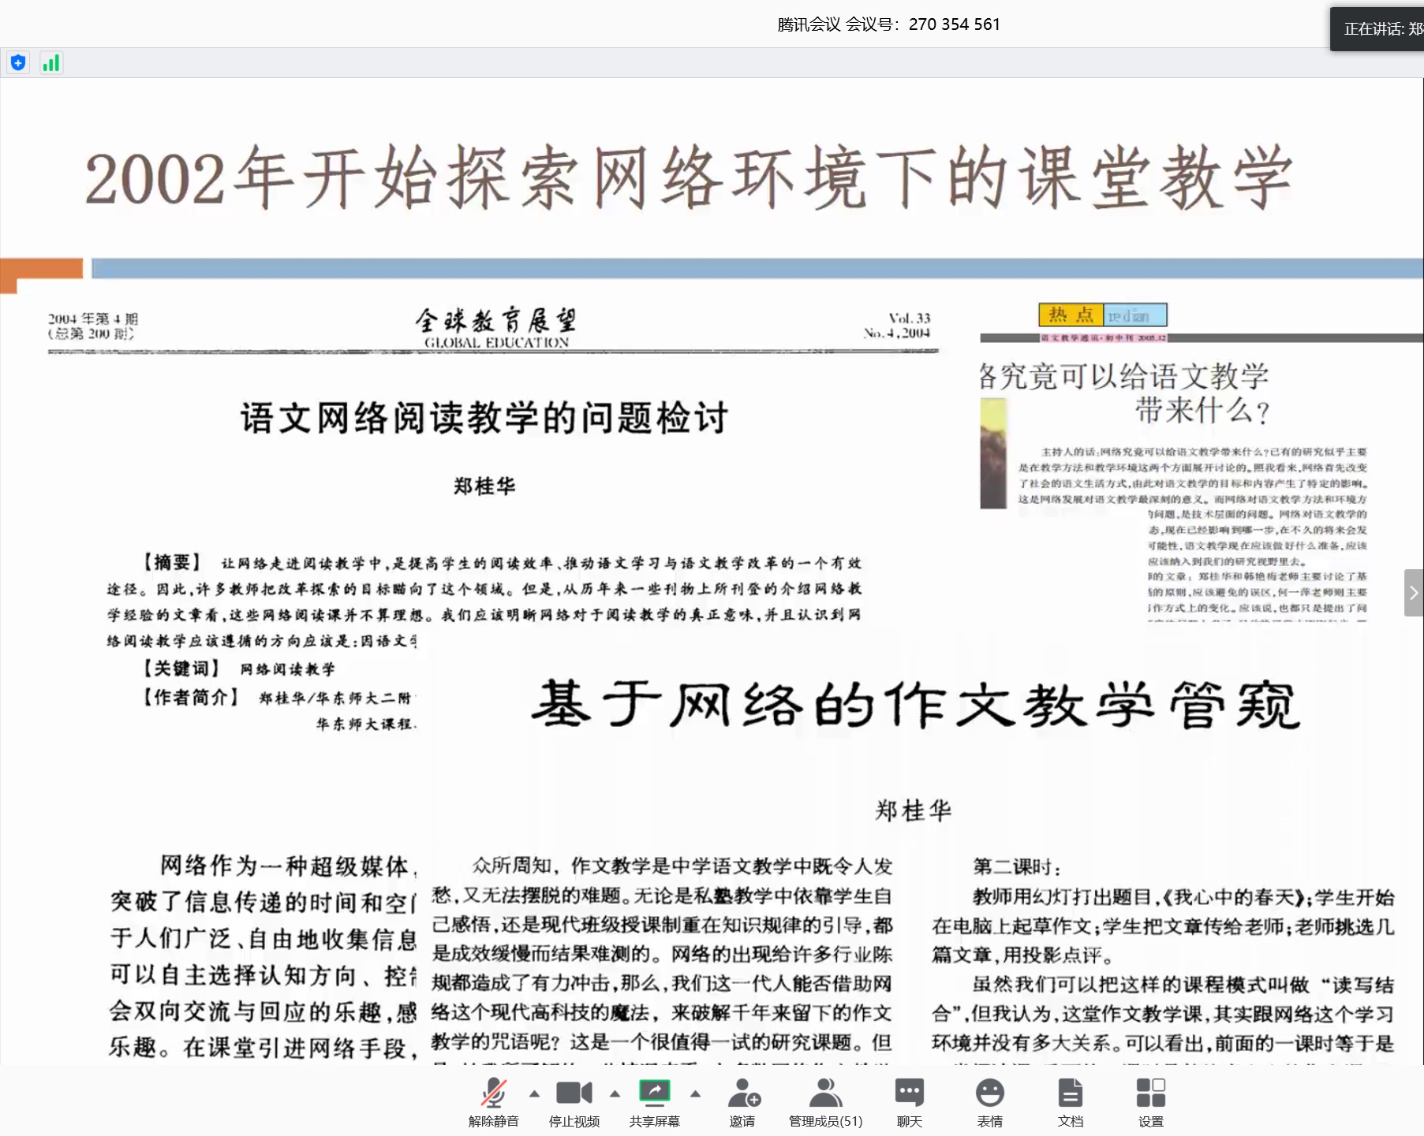This screenshot has height=1136, width=1424.
Task: Open 管理成员(51) member list
Action: click(x=825, y=1102)
